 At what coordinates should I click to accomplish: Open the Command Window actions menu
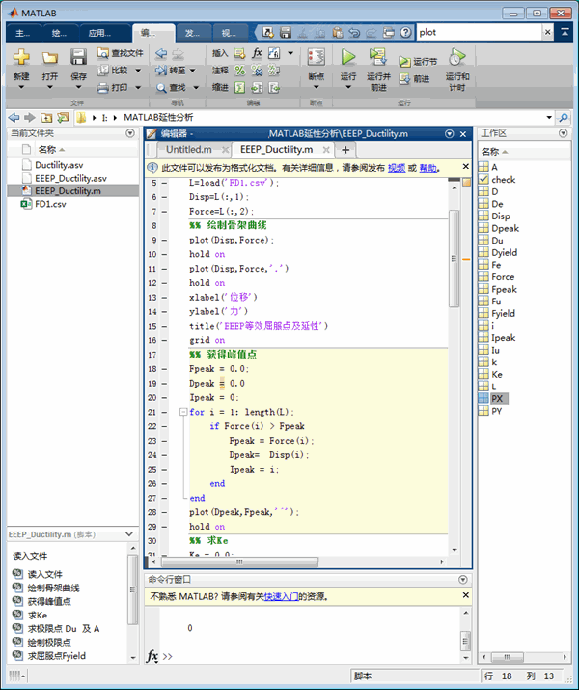click(462, 580)
